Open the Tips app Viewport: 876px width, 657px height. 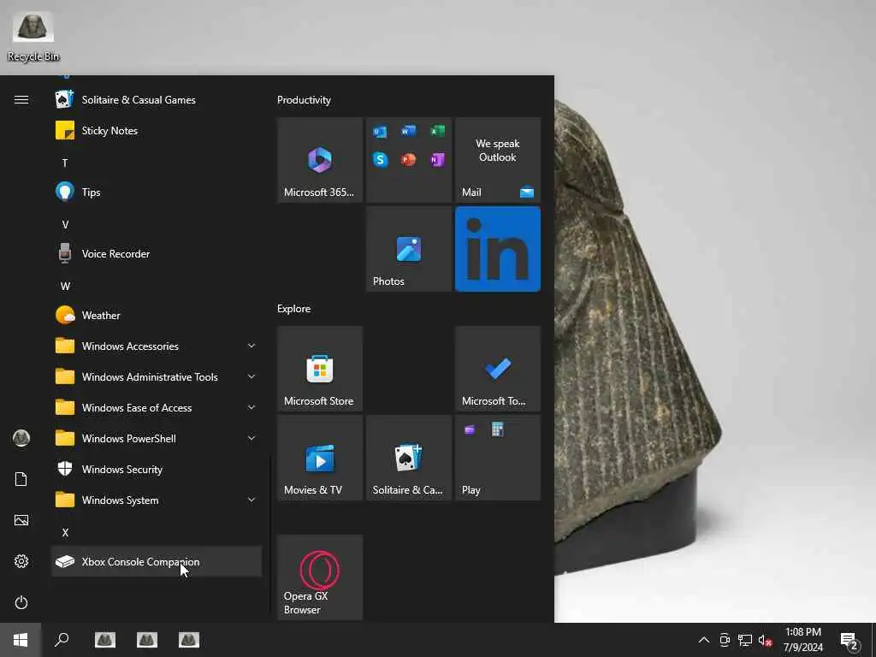tap(157, 192)
